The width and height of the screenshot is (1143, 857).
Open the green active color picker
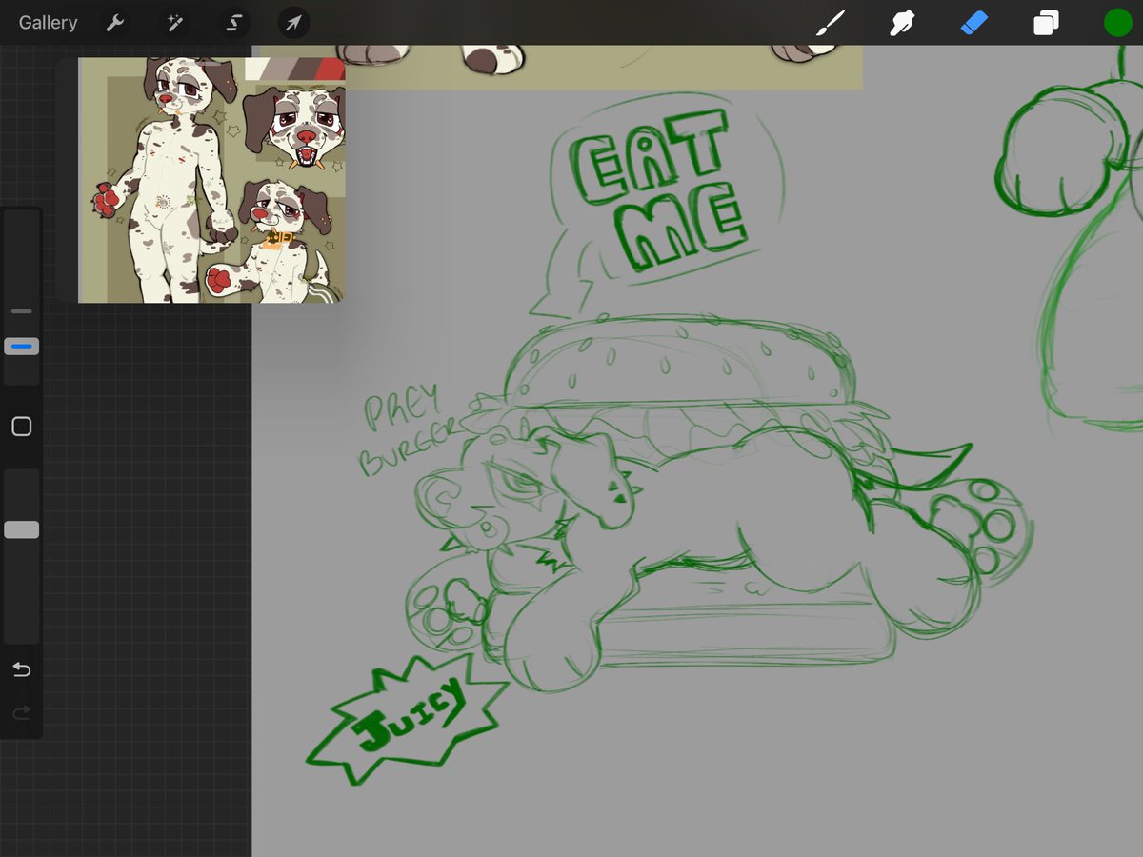1117,23
